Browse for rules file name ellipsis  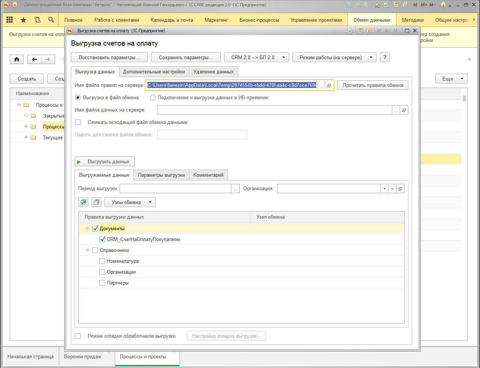[x=321, y=85]
